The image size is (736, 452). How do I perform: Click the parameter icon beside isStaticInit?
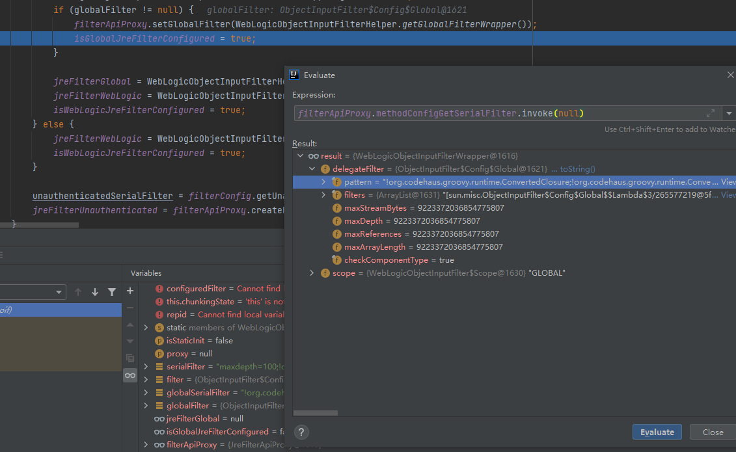click(x=159, y=341)
